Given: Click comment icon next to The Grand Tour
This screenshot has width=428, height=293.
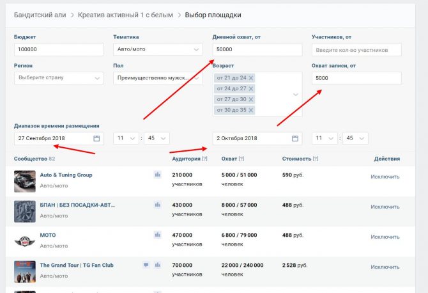Looking at the screenshot, I should click(x=146, y=265).
